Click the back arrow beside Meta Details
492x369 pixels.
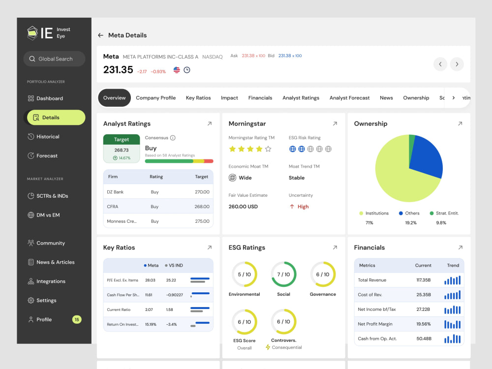tap(101, 35)
